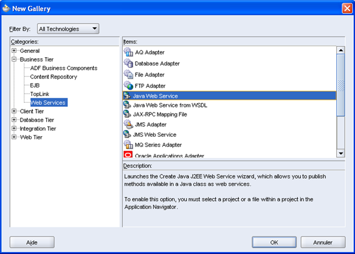355x254 pixels.
Task: Open help with the Aide button
Action: pos(32,242)
